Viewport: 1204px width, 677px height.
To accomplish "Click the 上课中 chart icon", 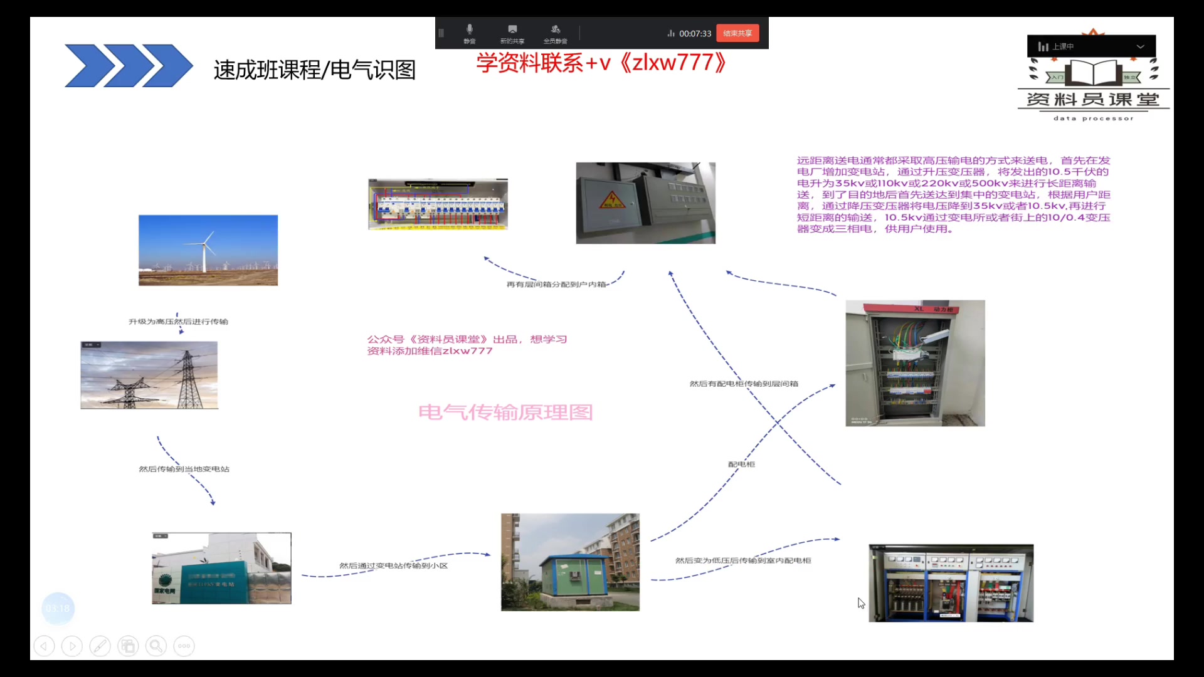I will click(x=1043, y=46).
